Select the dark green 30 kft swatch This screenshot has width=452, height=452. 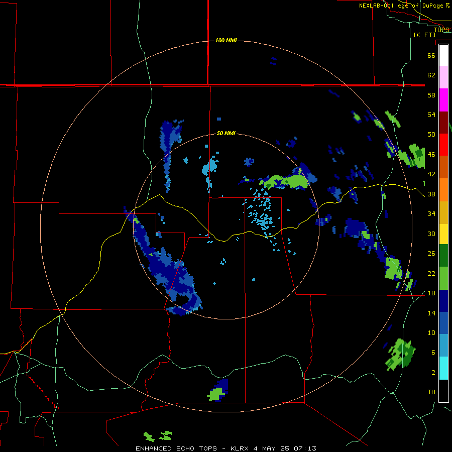[443, 256]
